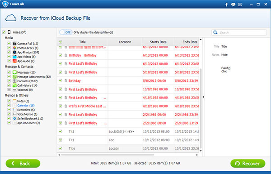Screen dimensions: 271x174
Task: Click the FoneLab logo icon
Action: 5,4
